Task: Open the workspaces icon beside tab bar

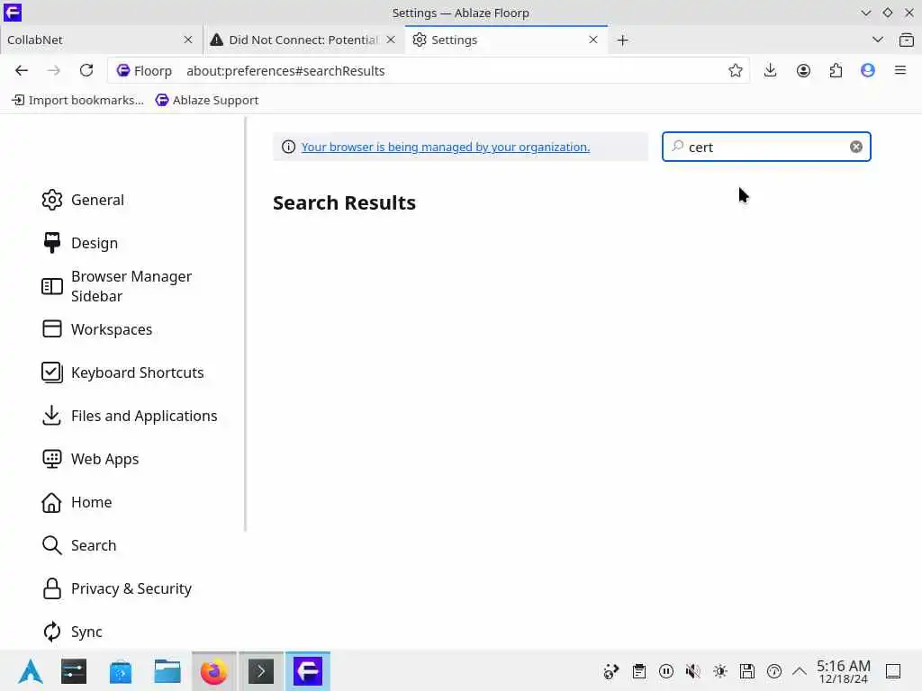Action: click(907, 40)
